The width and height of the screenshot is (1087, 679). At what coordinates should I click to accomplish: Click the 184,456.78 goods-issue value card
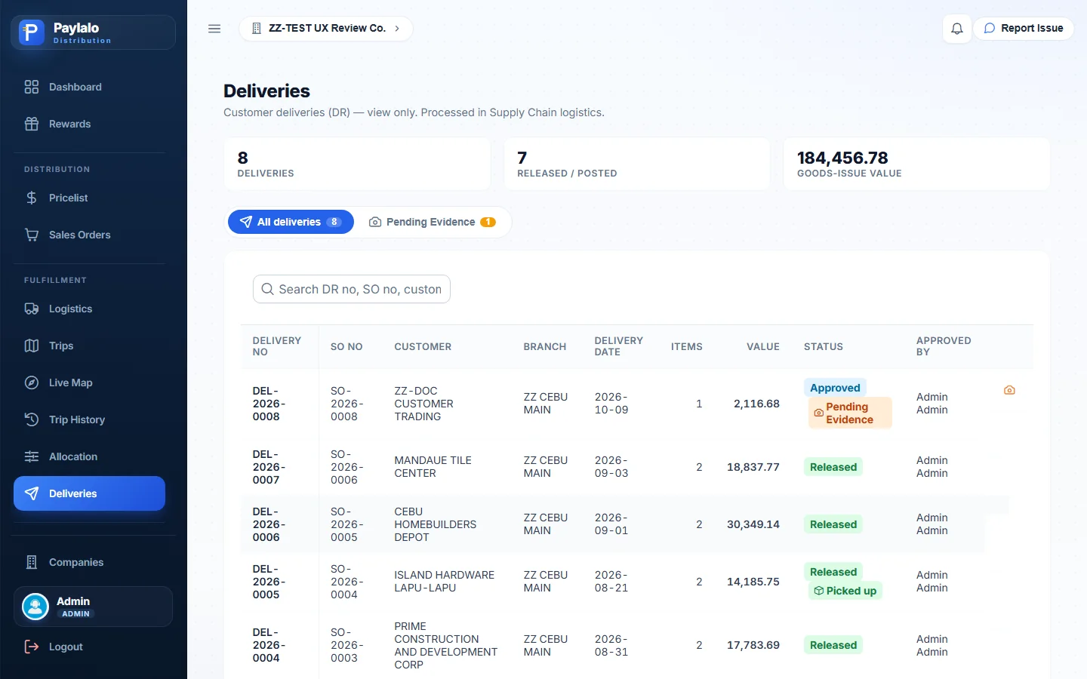pyautogui.click(x=916, y=164)
